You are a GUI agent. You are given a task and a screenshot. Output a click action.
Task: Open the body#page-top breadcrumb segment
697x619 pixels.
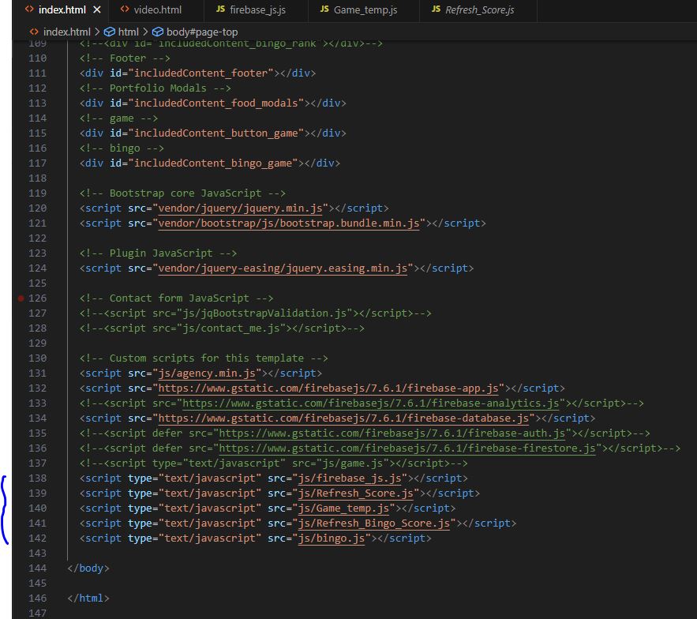pyautogui.click(x=202, y=32)
